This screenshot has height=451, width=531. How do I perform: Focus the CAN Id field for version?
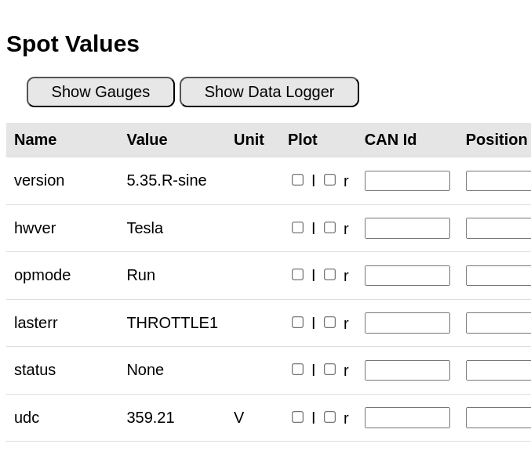pos(407,181)
